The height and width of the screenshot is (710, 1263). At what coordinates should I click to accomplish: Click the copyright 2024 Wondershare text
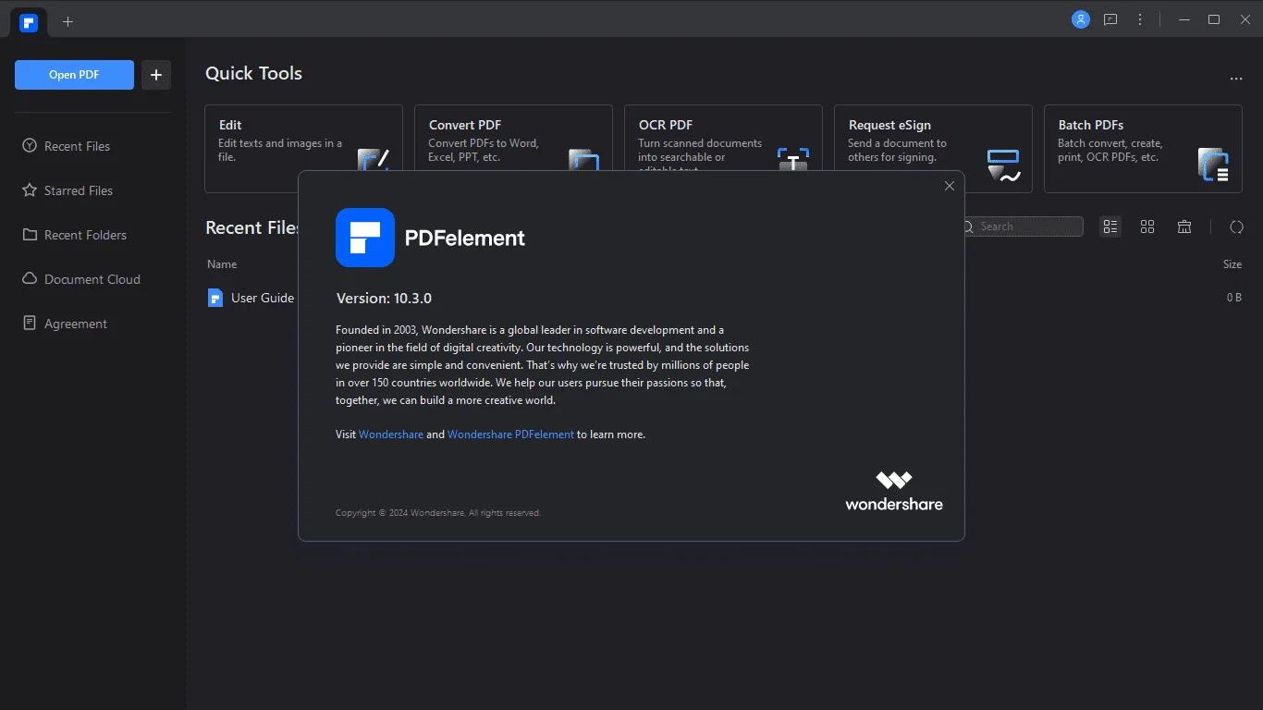[437, 513]
